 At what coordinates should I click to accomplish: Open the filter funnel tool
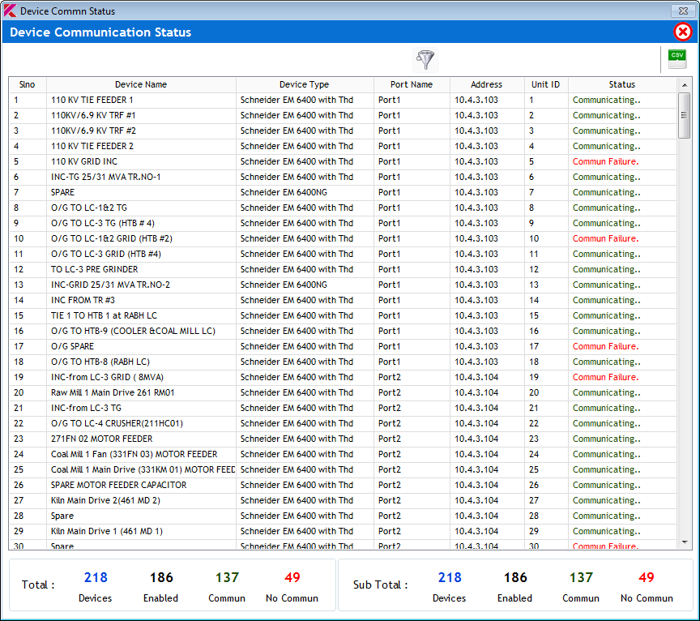coord(425,59)
